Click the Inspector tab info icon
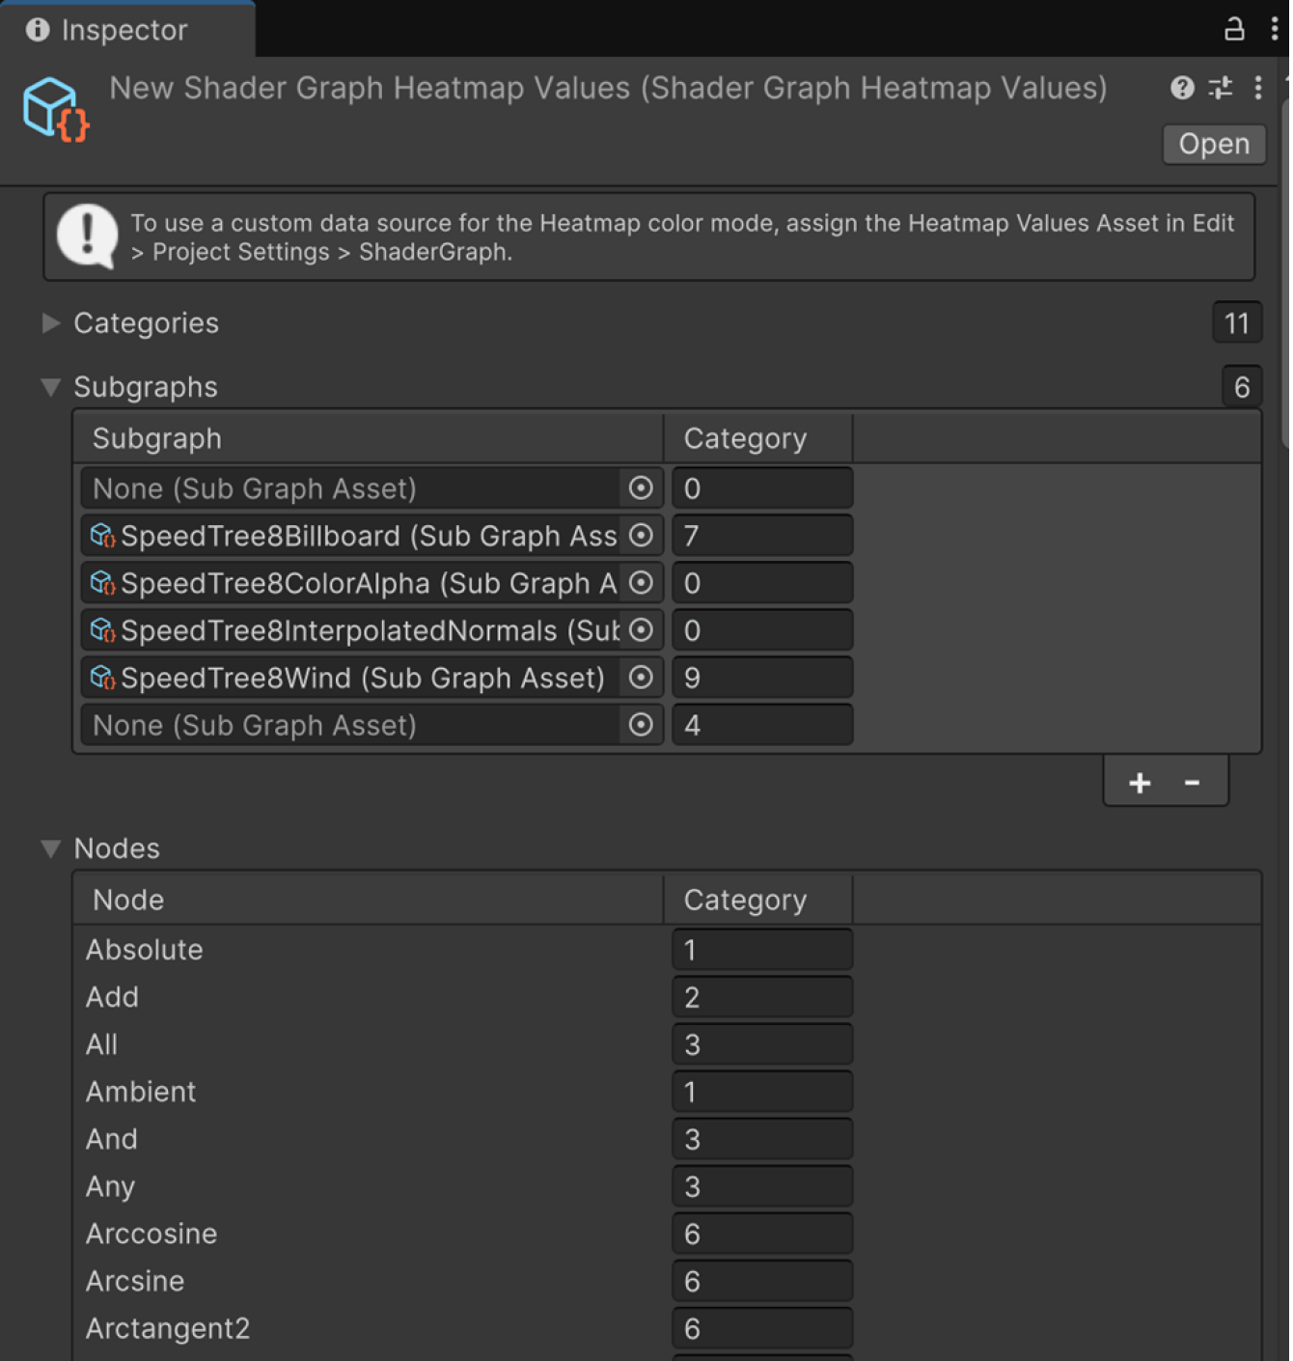The width and height of the screenshot is (1293, 1361). (x=38, y=30)
